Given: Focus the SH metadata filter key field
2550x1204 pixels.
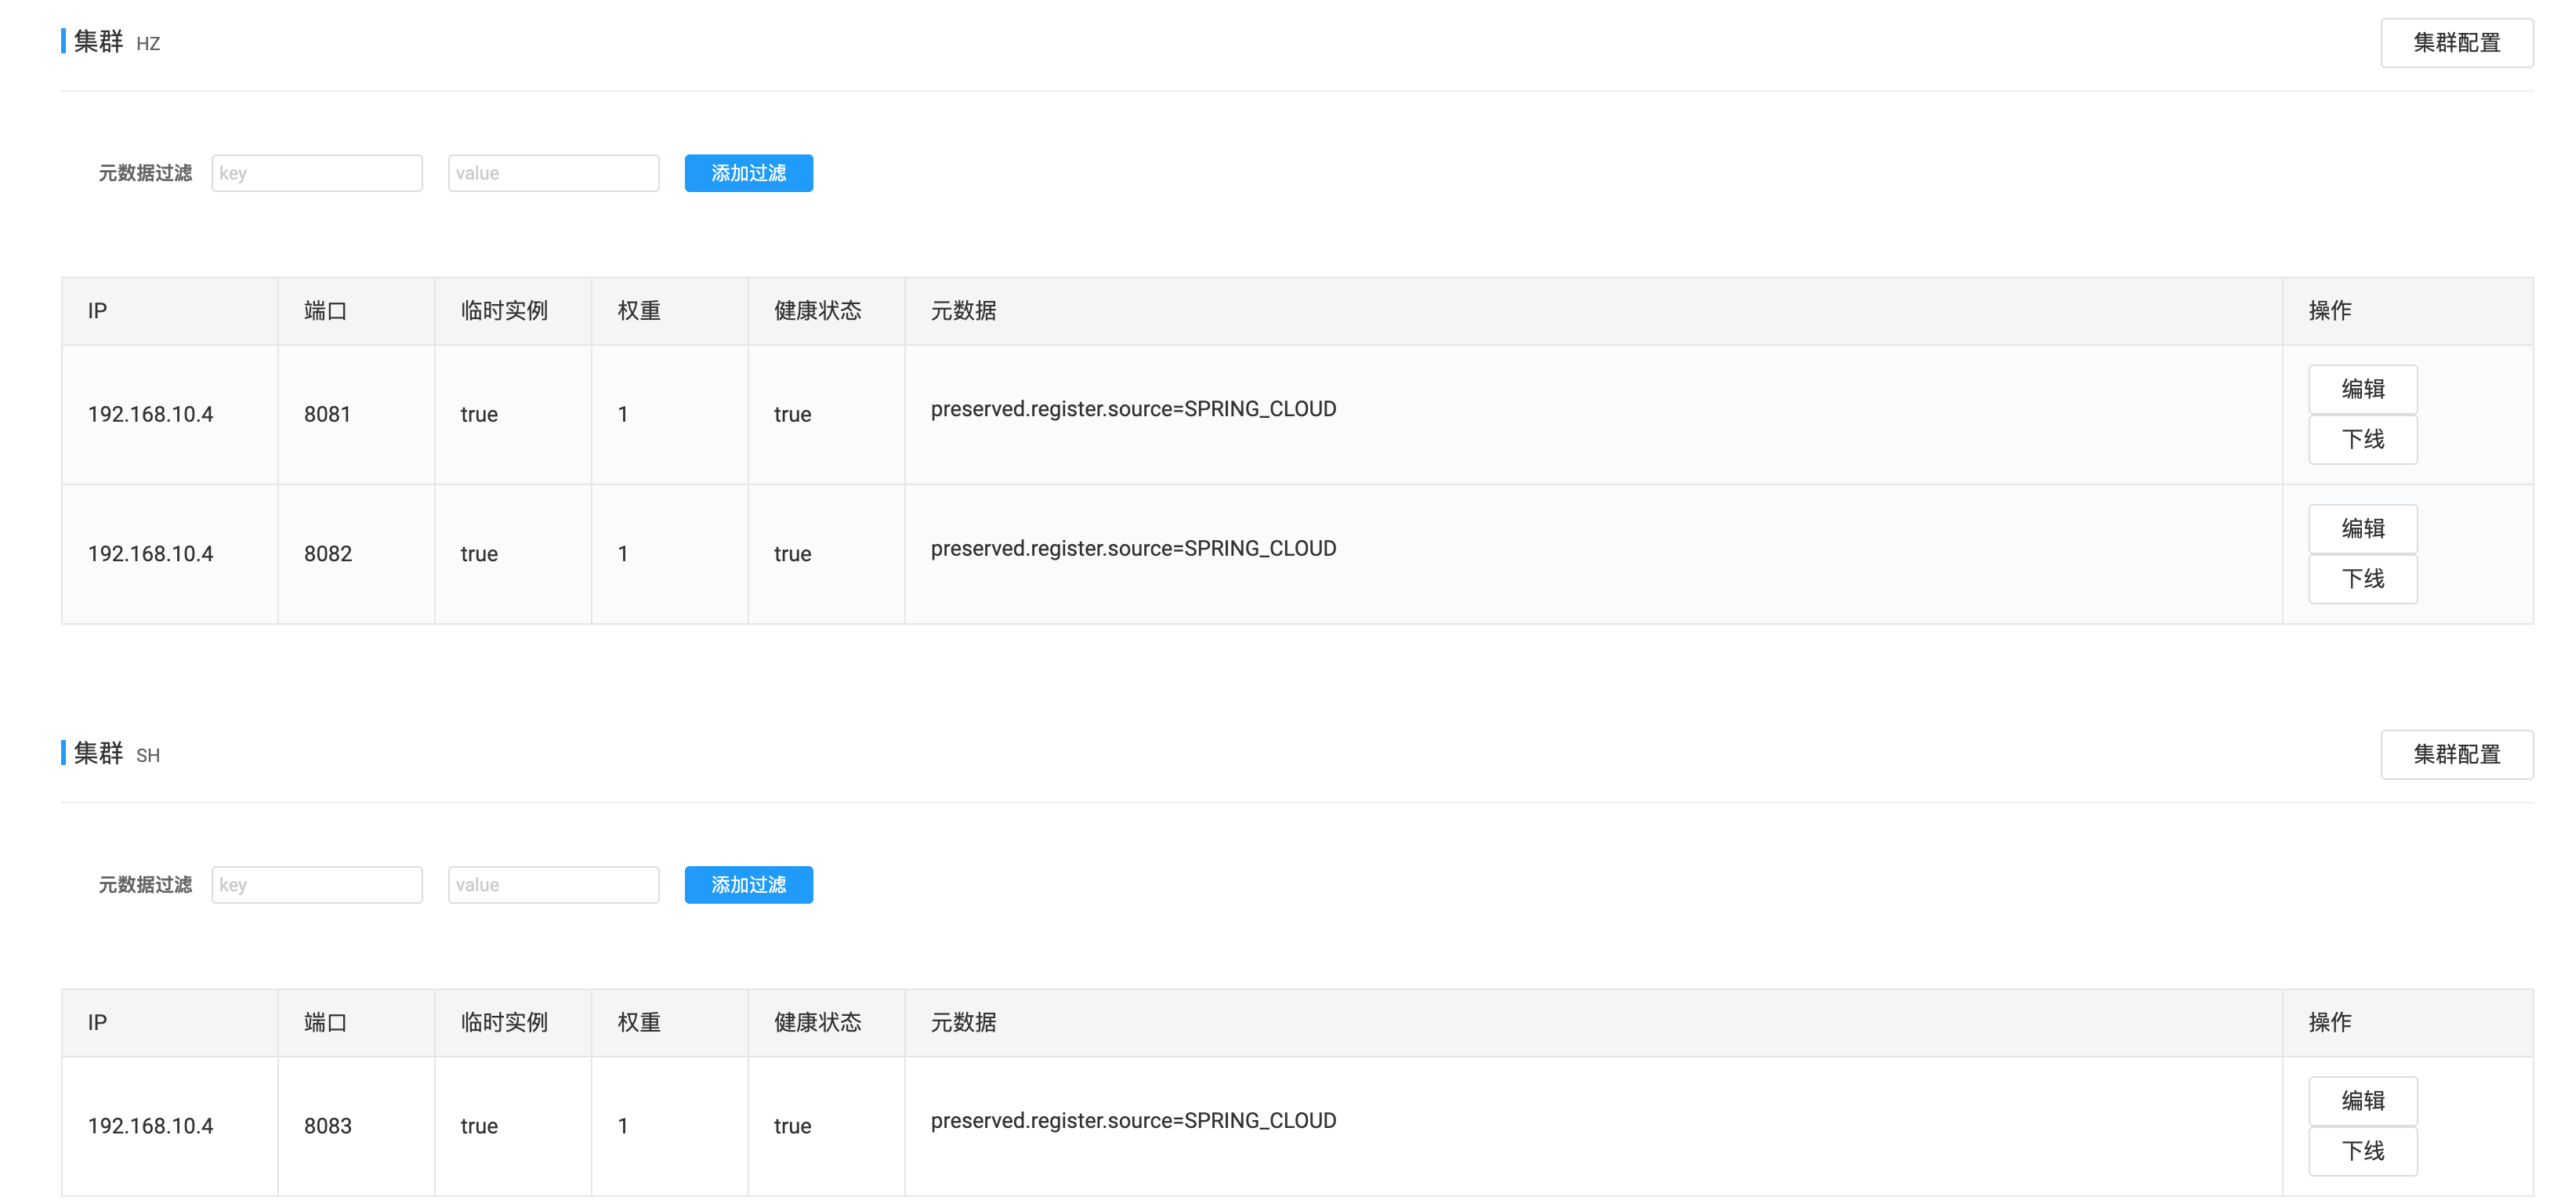Looking at the screenshot, I should pos(317,885).
